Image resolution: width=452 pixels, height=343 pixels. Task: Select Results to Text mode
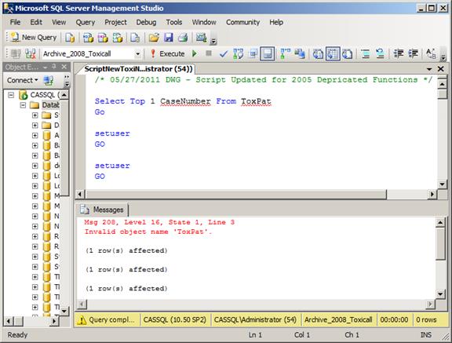coord(319,53)
